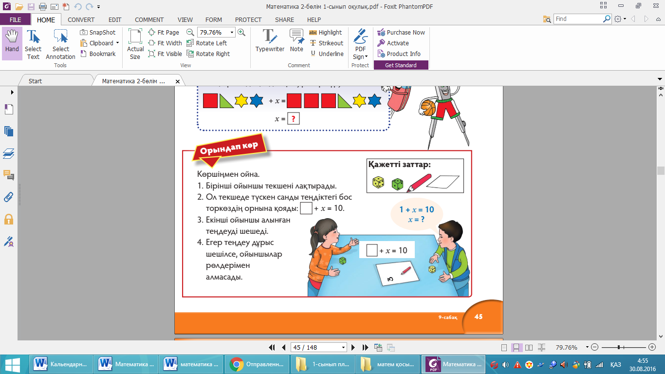Click the zoom slider in status bar
665x374 pixels.
(618, 348)
